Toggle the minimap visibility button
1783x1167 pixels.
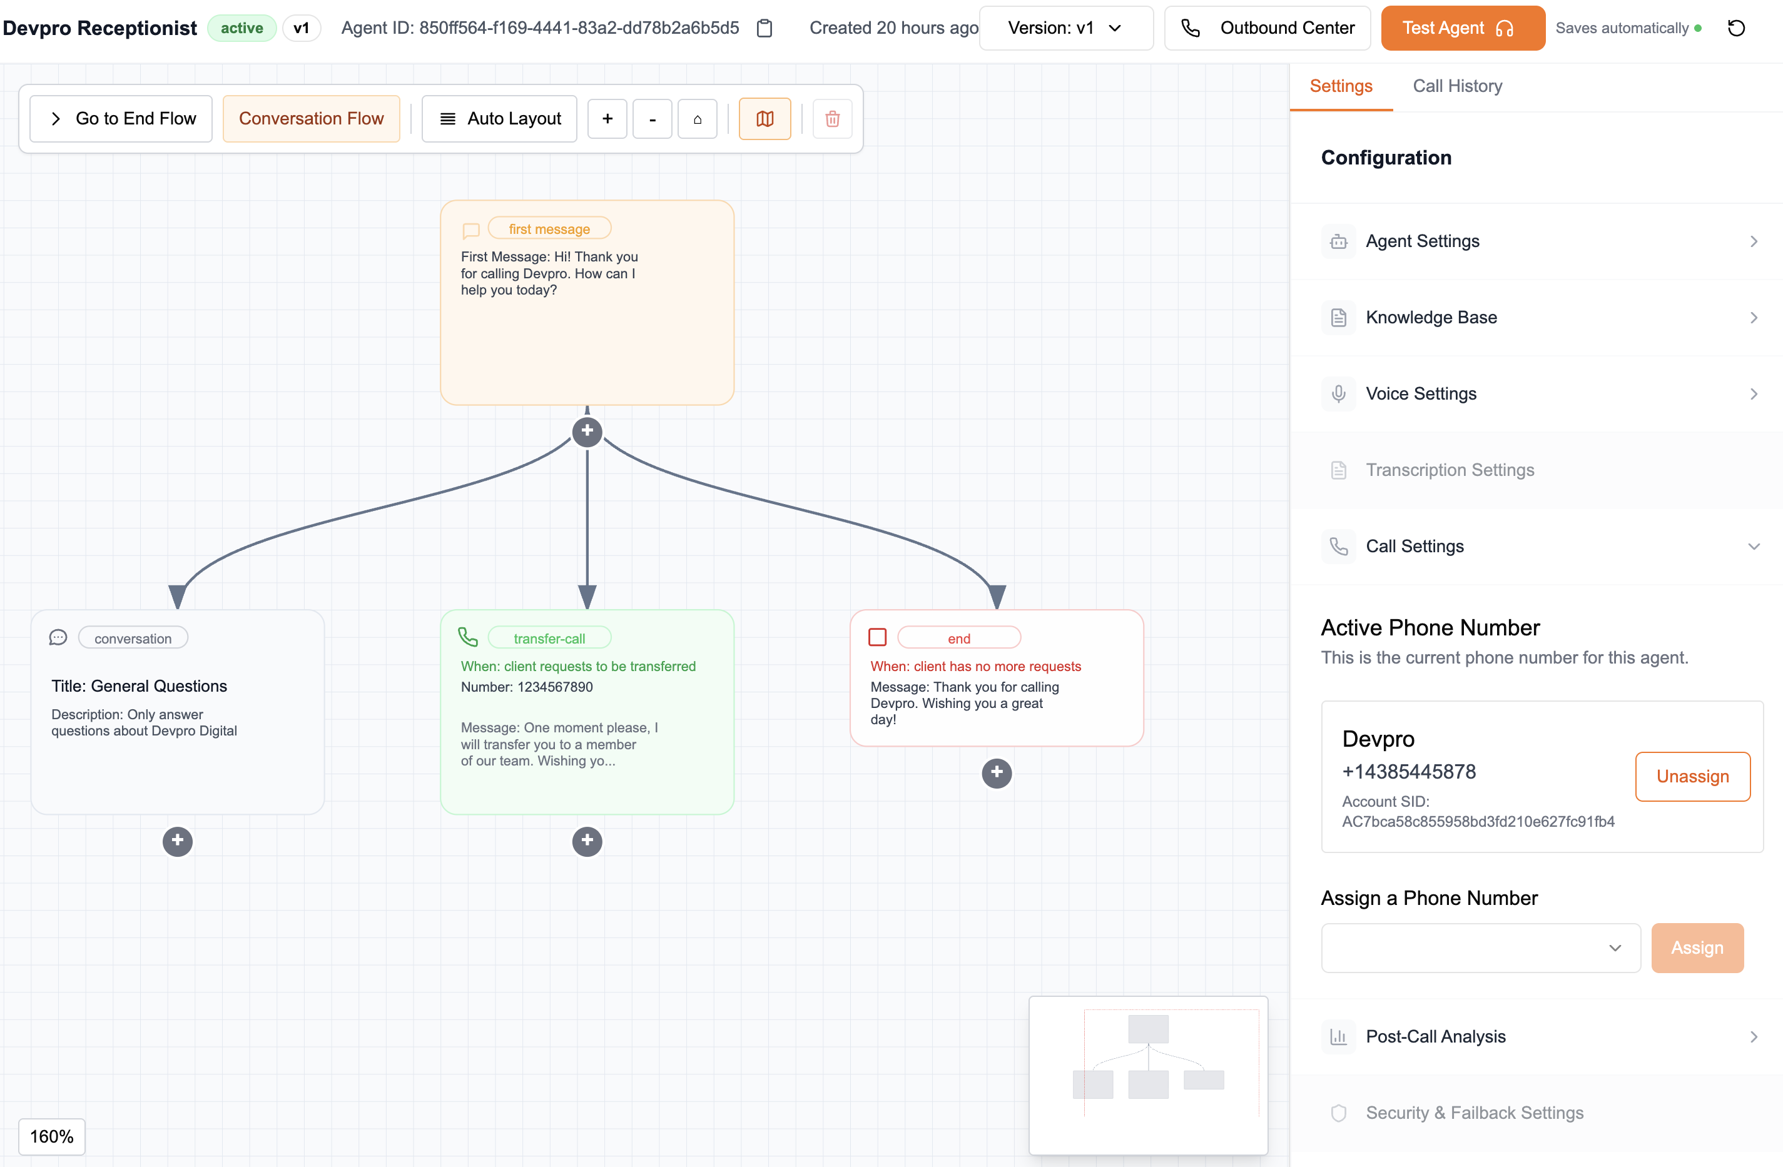tap(764, 119)
